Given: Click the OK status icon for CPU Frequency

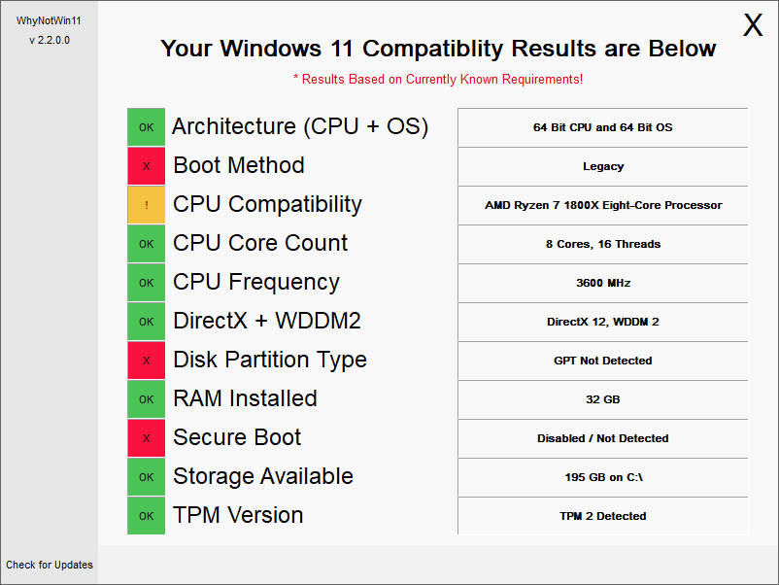Looking at the screenshot, I should click(146, 283).
